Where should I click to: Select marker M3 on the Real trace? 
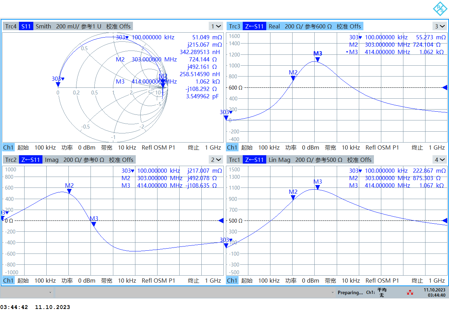coord(317,59)
